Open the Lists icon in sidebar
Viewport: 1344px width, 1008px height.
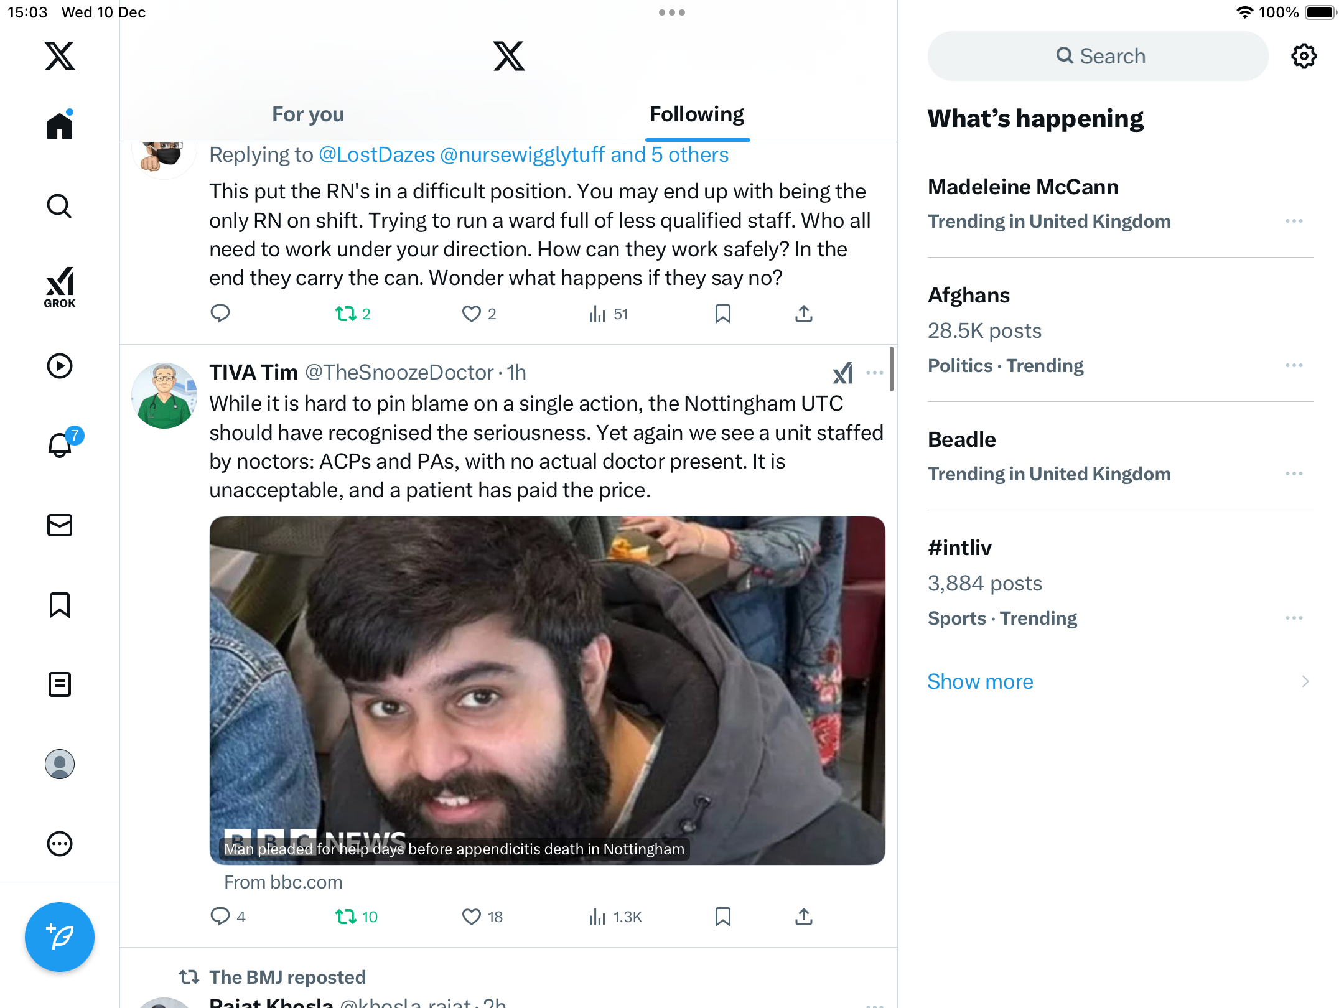[60, 684]
